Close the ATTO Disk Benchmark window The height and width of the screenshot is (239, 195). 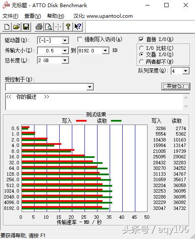pyautogui.click(x=186, y=5)
